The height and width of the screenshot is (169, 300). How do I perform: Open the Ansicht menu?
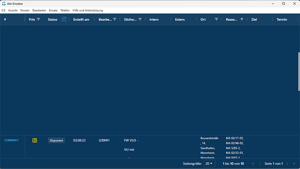coord(13,10)
